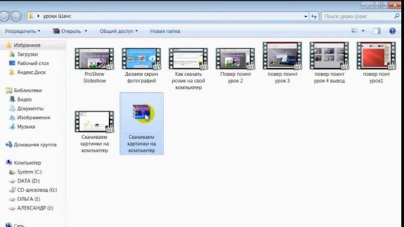This screenshot has height=227, width=404.
Task: Click the Новая папка button
Action: pos(165,31)
